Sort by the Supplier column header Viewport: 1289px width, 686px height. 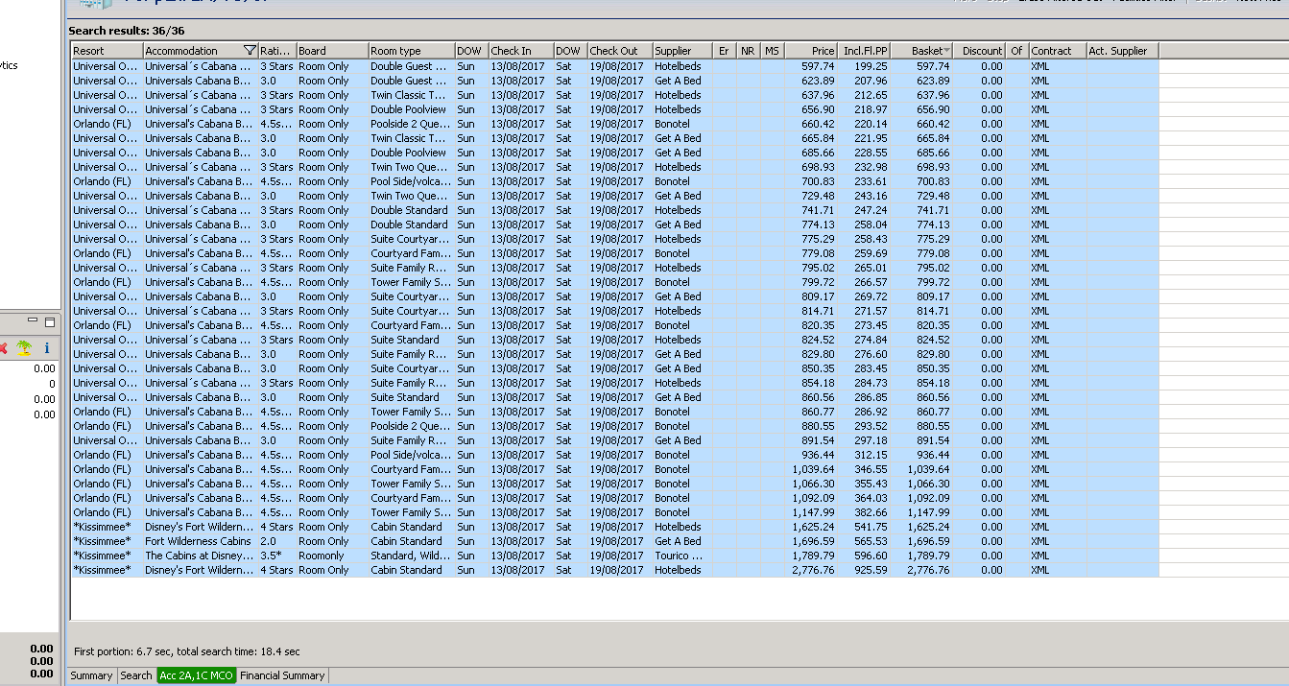pyautogui.click(x=682, y=51)
